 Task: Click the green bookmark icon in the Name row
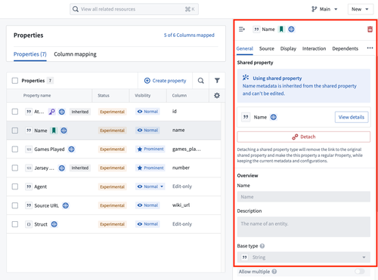[x=54, y=131]
